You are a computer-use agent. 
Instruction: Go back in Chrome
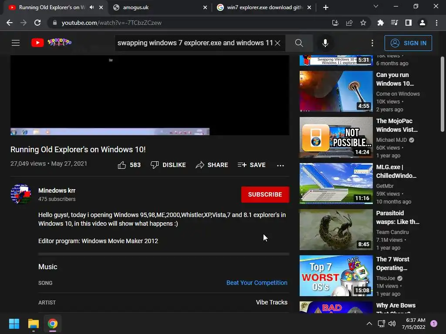[10, 23]
